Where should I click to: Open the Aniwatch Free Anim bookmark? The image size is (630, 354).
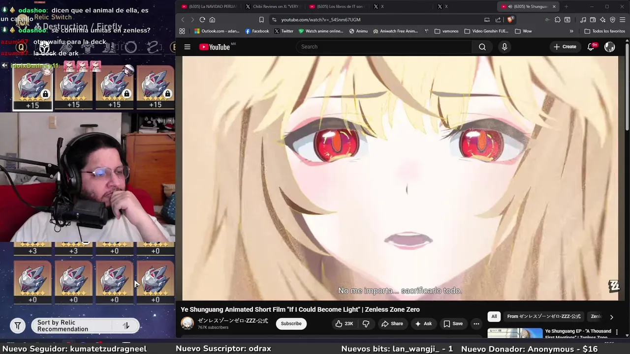396,31
